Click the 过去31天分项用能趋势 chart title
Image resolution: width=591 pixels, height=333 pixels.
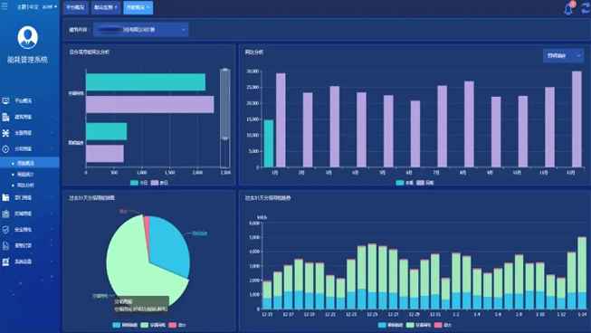click(x=268, y=198)
